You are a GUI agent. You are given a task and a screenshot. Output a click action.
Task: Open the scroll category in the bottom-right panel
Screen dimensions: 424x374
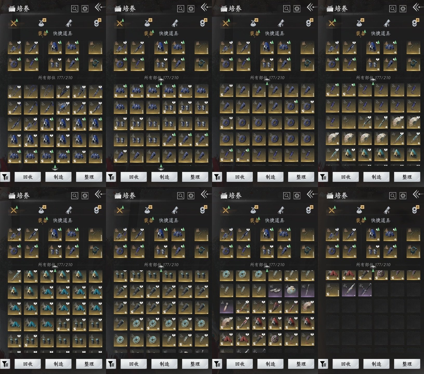[387, 210]
